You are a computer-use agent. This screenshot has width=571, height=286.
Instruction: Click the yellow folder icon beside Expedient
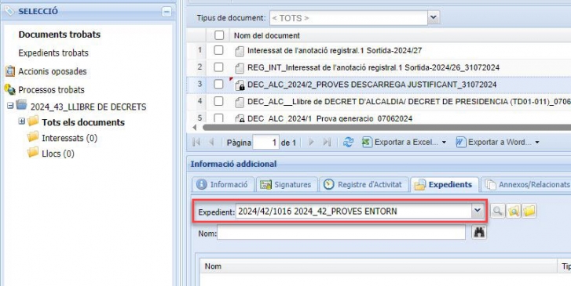pos(529,211)
